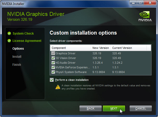Image resolution: width=158 pixels, height=117 pixels.
Task: Click the 'HD Audio Driver' component name
Action: tap(65, 63)
